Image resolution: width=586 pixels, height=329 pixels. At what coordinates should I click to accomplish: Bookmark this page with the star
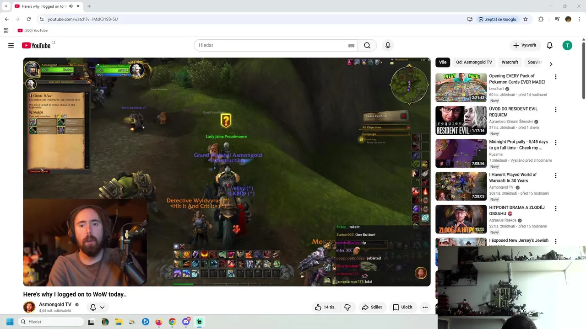[x=526, y=19]
